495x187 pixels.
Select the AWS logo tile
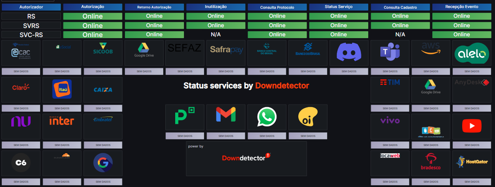(x=431, y=53)
